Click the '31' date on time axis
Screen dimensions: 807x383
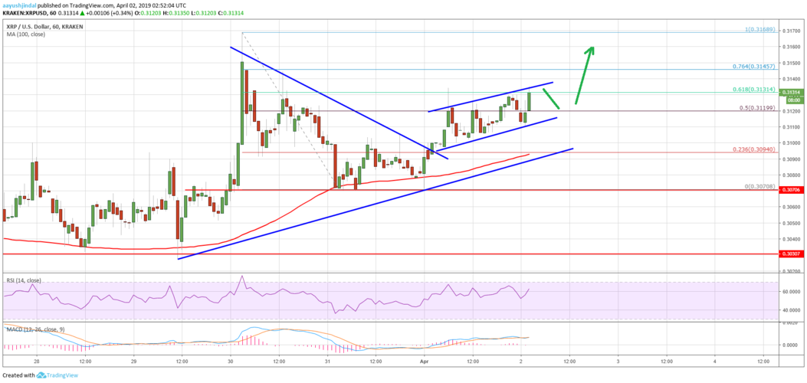pyautogui.click(x=327, y=362)
